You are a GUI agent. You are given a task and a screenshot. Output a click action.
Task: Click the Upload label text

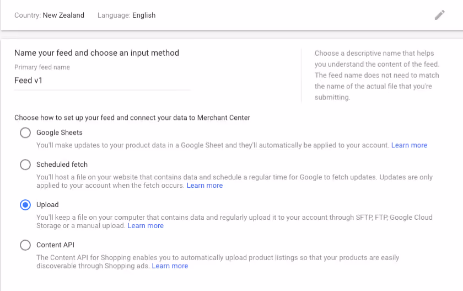tap(47, 205)
